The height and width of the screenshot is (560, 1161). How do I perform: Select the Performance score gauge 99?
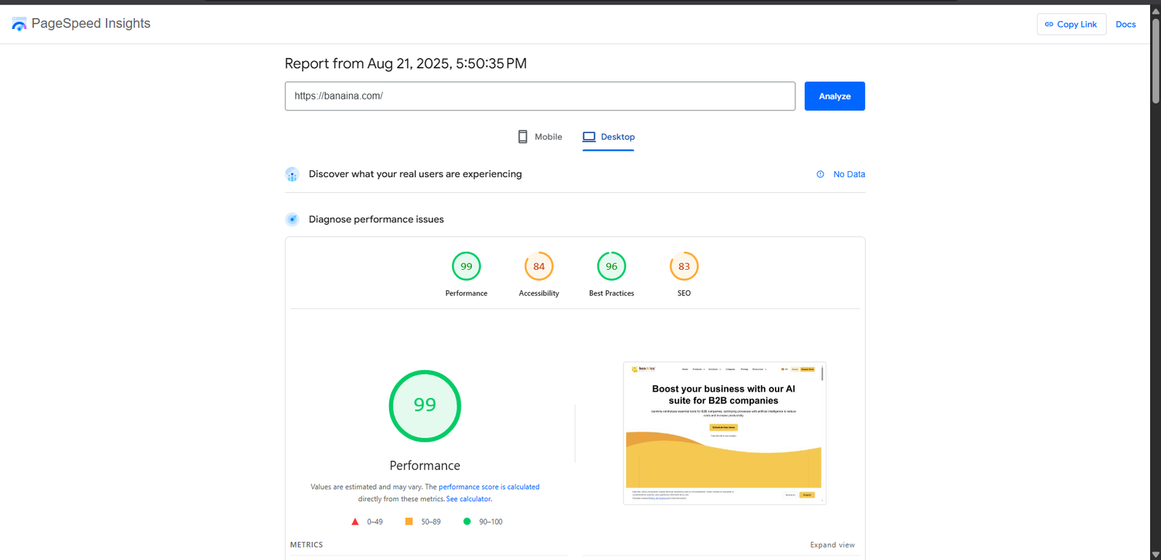coord(467,266)
